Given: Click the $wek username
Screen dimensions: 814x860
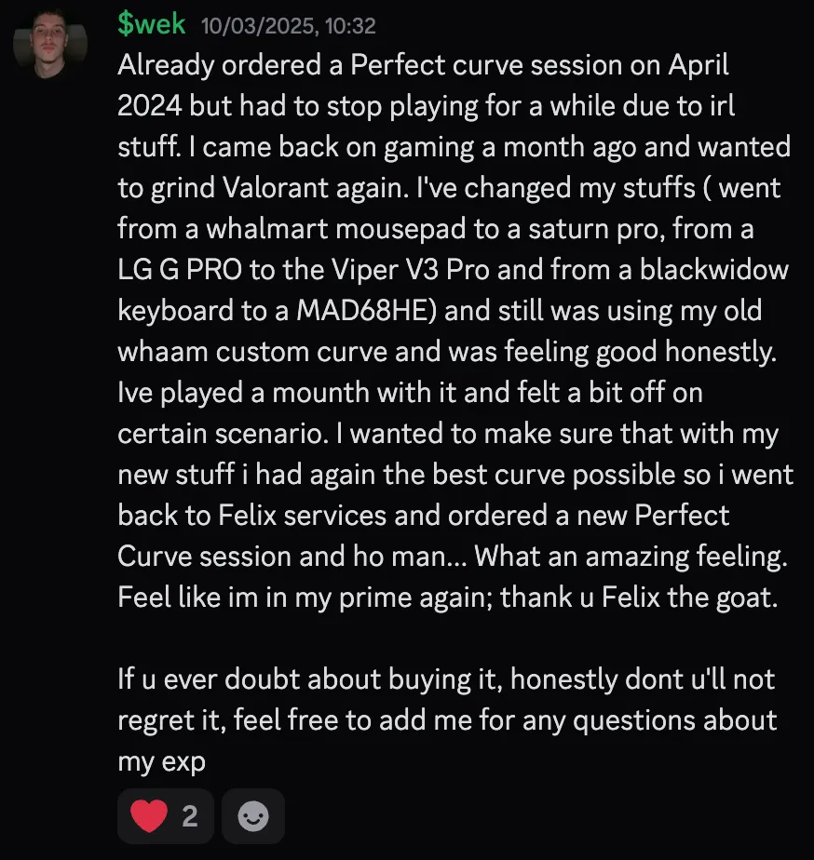Looking at the screenshot, I should (152, 25).
